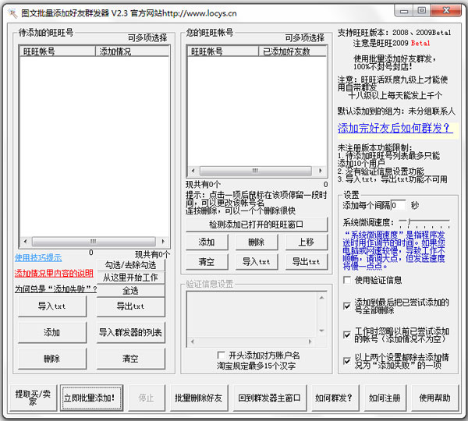
Task: Click 全选 button
Action: [131, 290]
